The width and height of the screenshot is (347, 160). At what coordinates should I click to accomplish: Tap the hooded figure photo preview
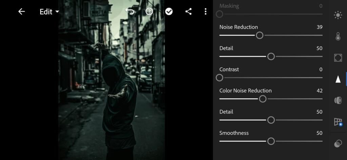coord(111,80)
